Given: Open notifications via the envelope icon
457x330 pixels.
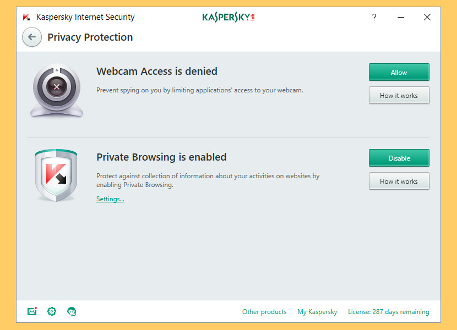Looking at the screenshot, I should tap(32, 311).
